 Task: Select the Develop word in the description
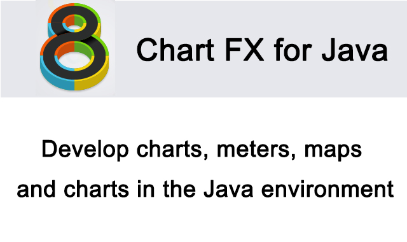click(x=85, y=150)
